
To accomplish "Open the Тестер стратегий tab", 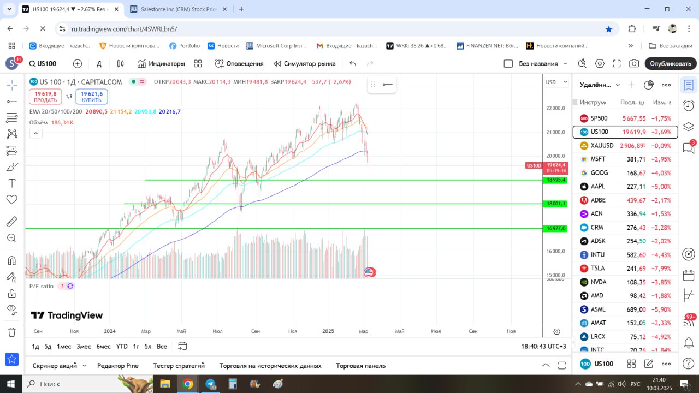I will (179, 366).
